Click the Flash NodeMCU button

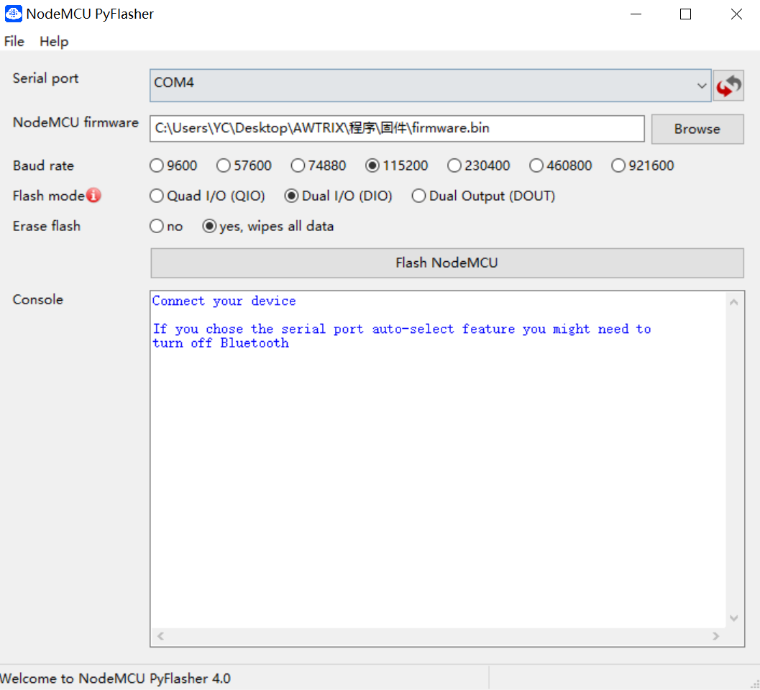click(x=447, y=263)
